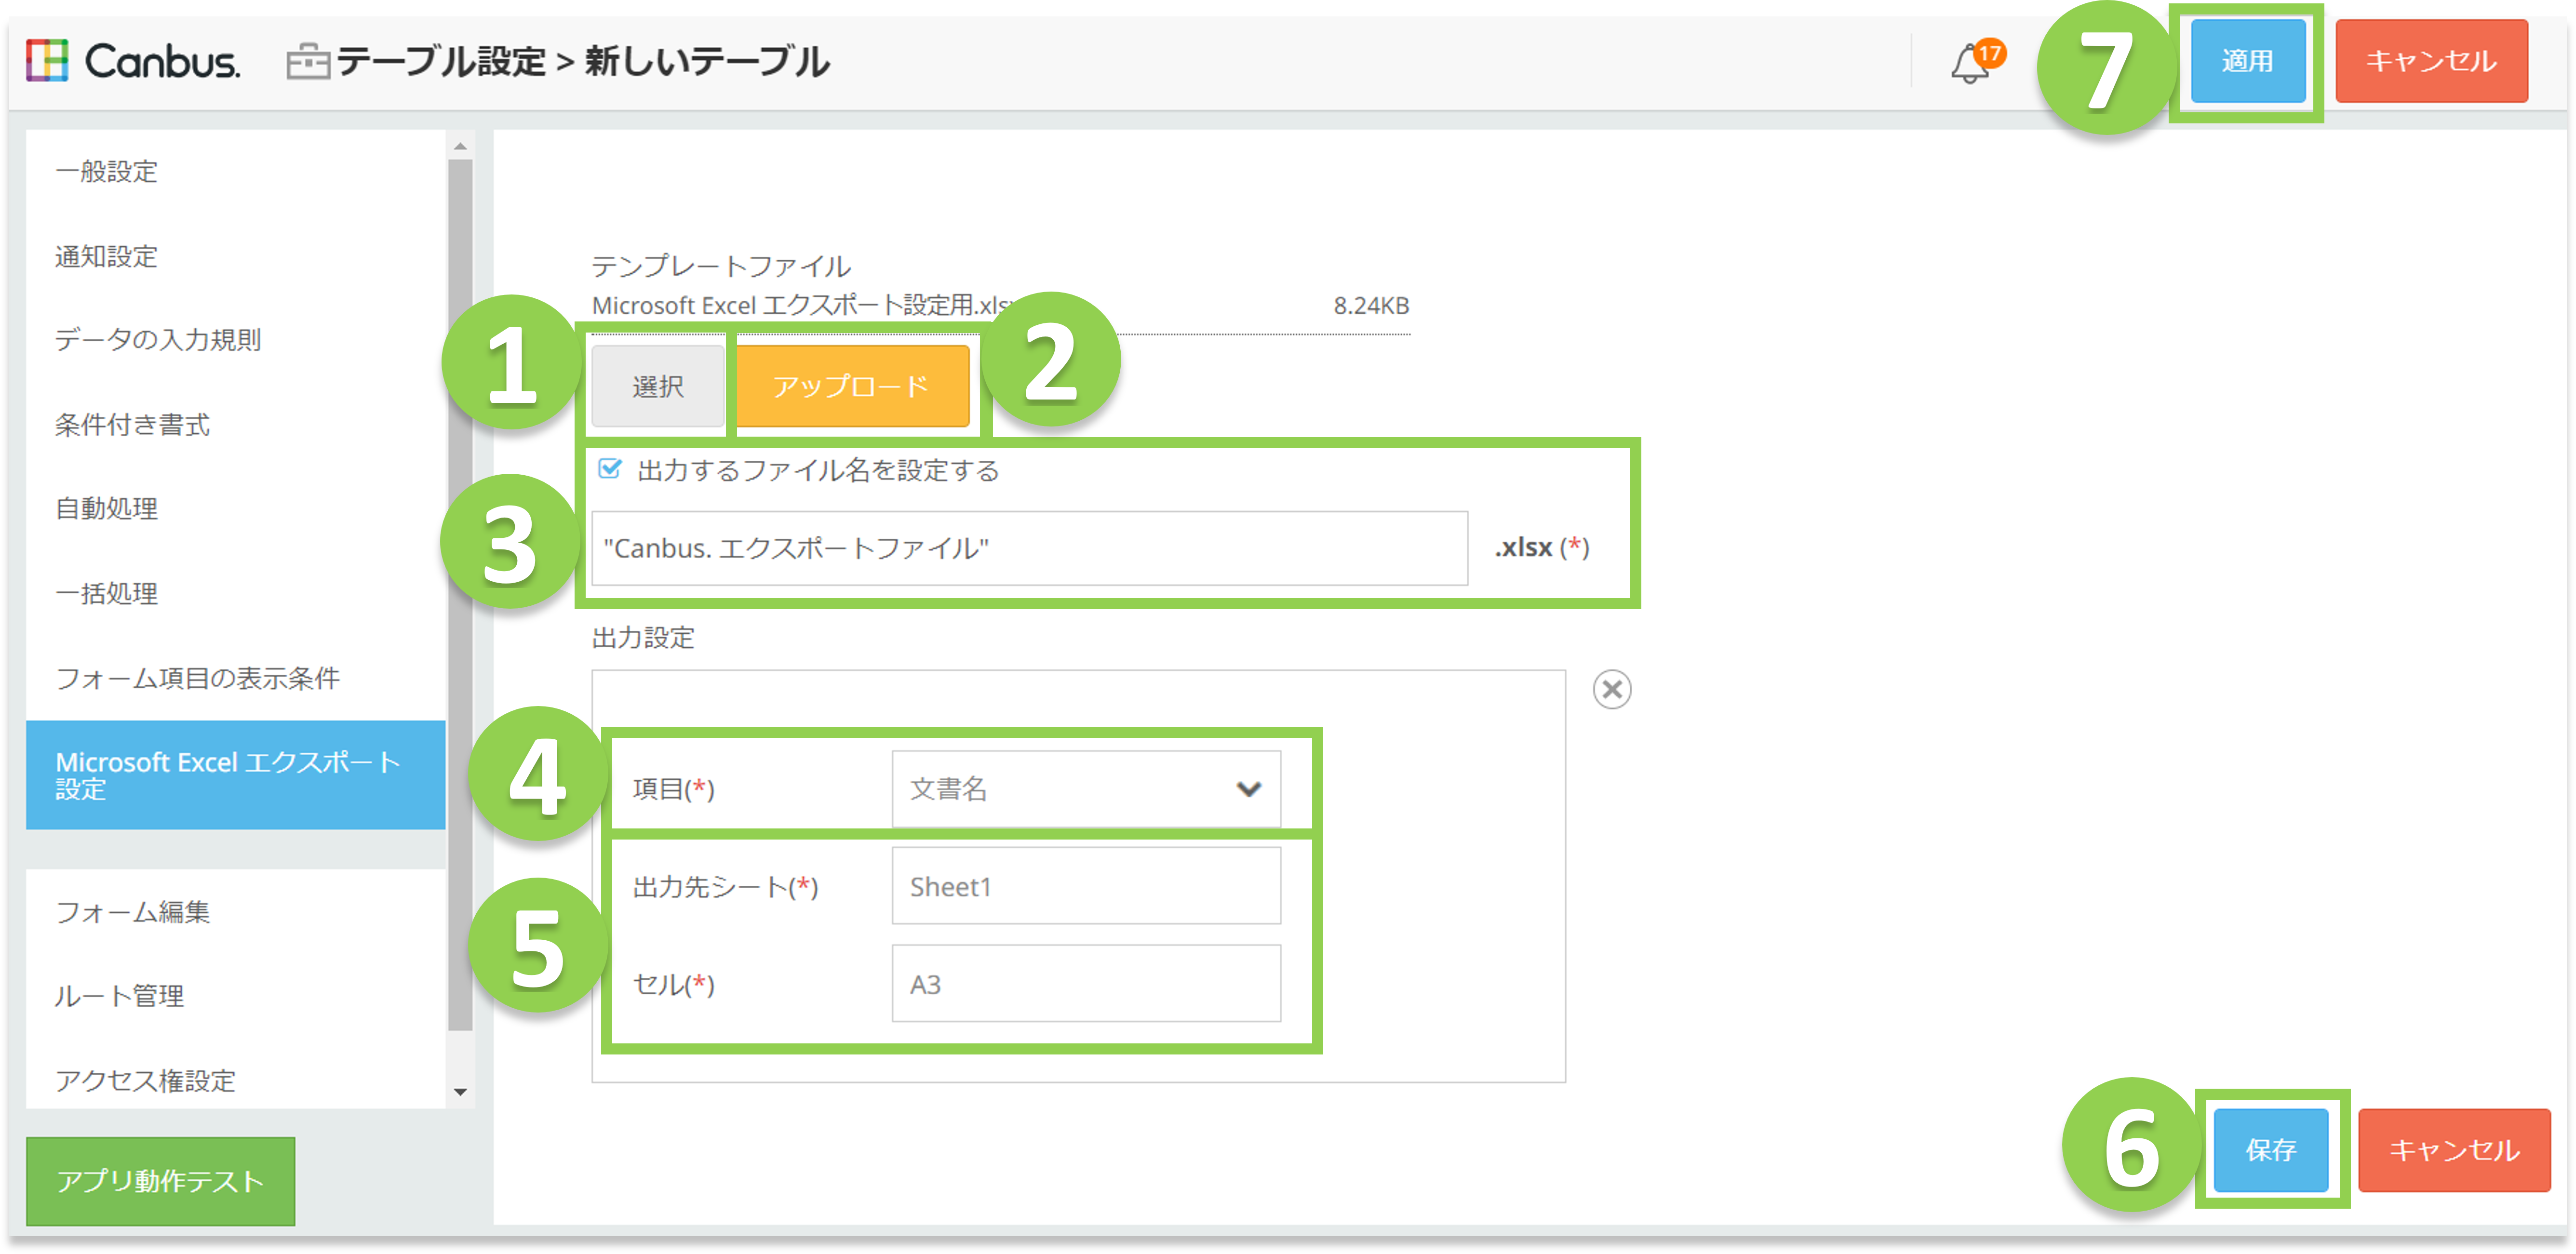Image resolution: width=2576 pixels, height=1254 pixels.
Task: Click the green アプリ動作テスト button
Action: point(160,1181)
